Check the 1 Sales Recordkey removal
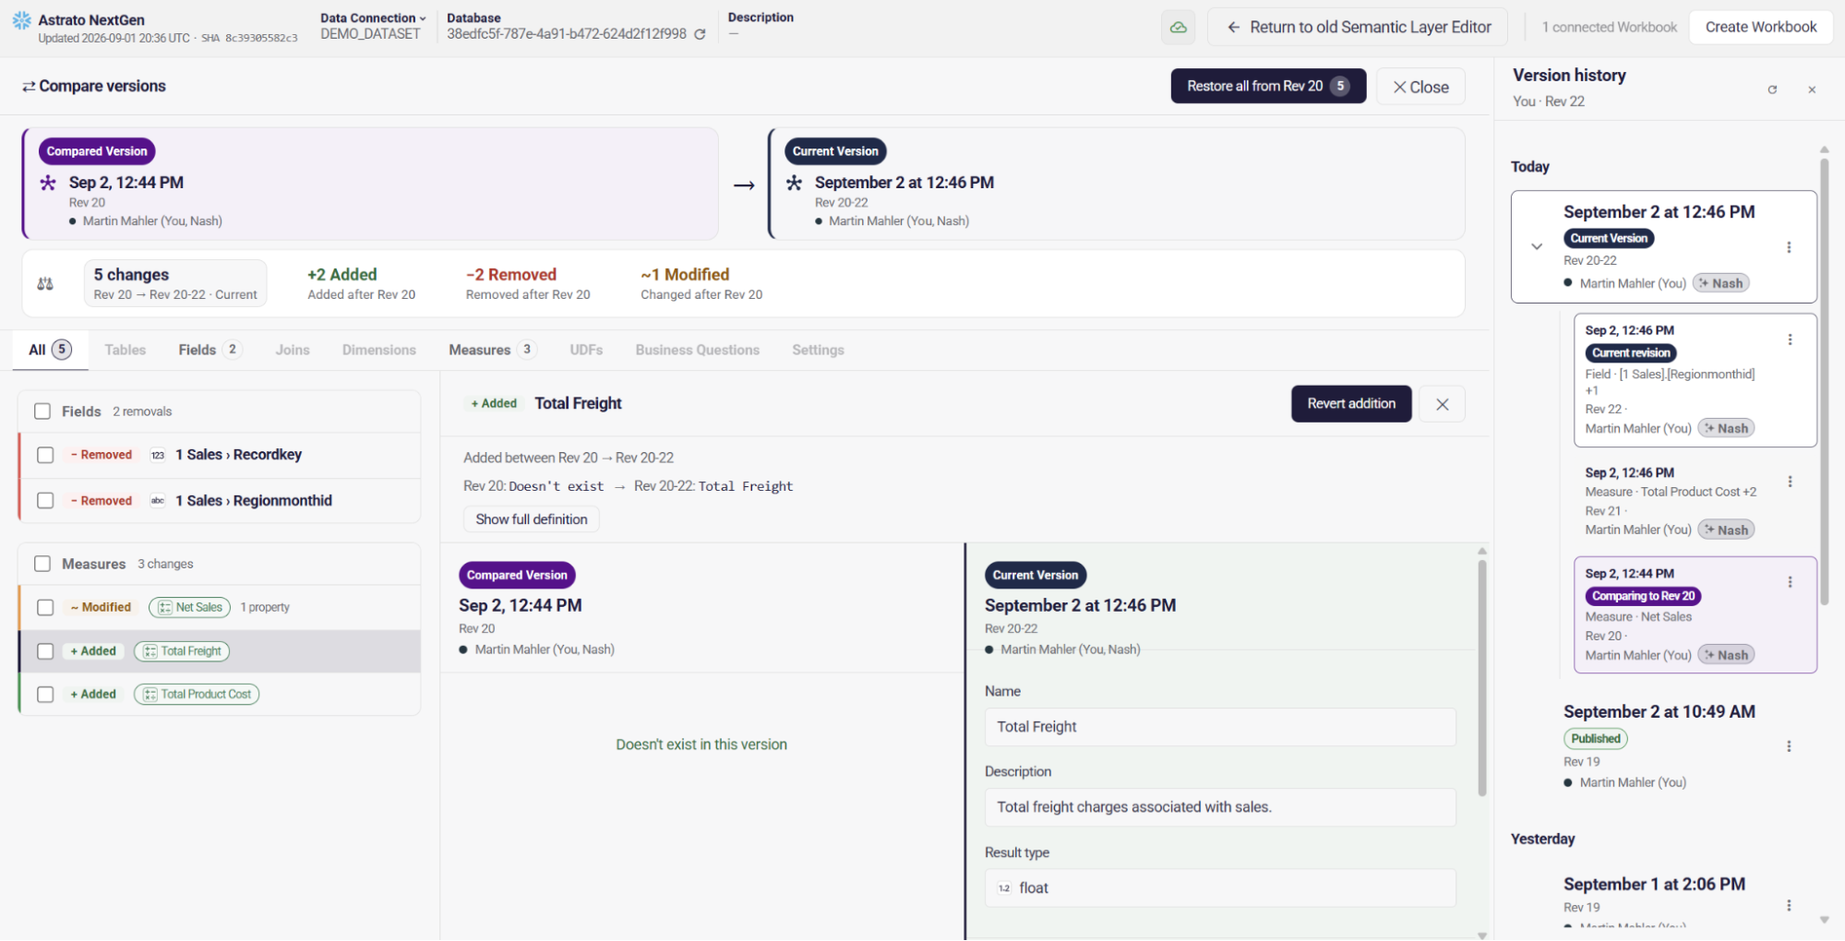The image size is (1845, 941). pyautogui.click(x=45, y=455)
